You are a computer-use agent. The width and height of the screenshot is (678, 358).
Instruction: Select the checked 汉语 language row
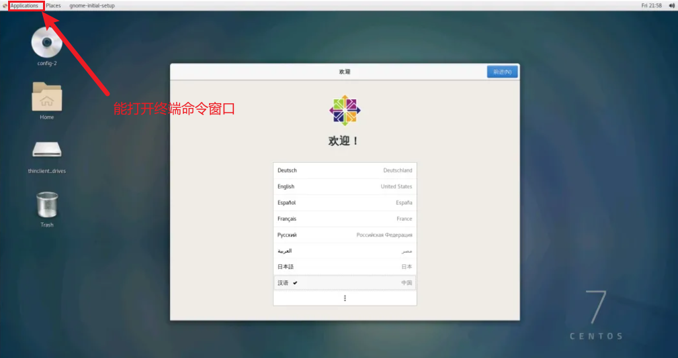[x=345, y=283]
